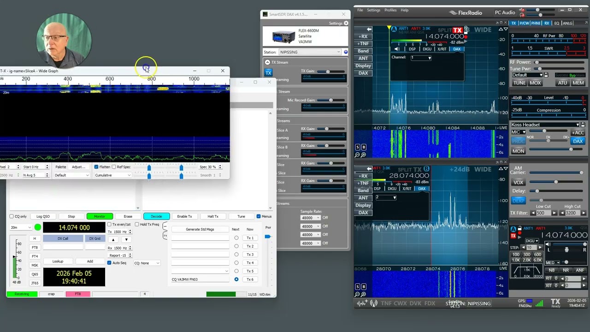Open the MIC input source dropdown

518,132
